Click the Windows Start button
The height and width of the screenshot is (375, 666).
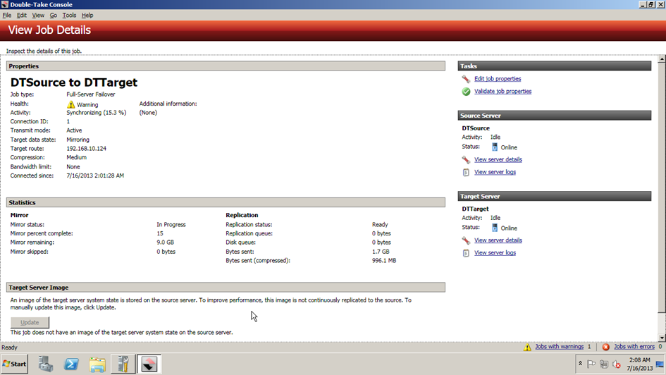pos(14,364)
